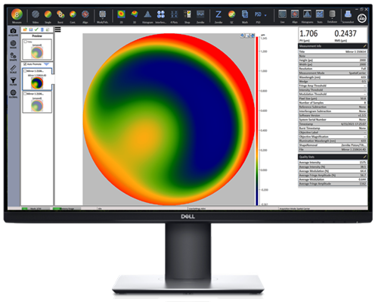378x302 pixels.
Task: Open the 2D plot view
Action: (x=122, y=16)
